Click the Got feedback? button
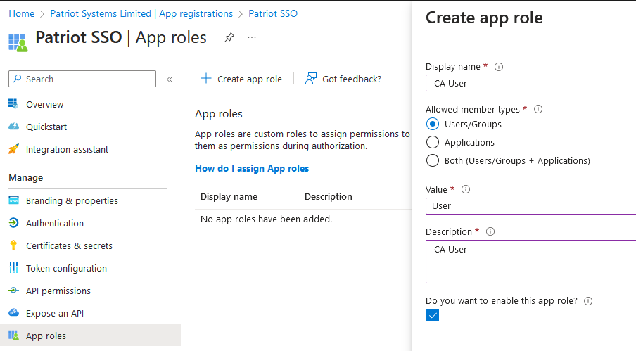This screenshot has height=351, width=636. click(343, 79)
